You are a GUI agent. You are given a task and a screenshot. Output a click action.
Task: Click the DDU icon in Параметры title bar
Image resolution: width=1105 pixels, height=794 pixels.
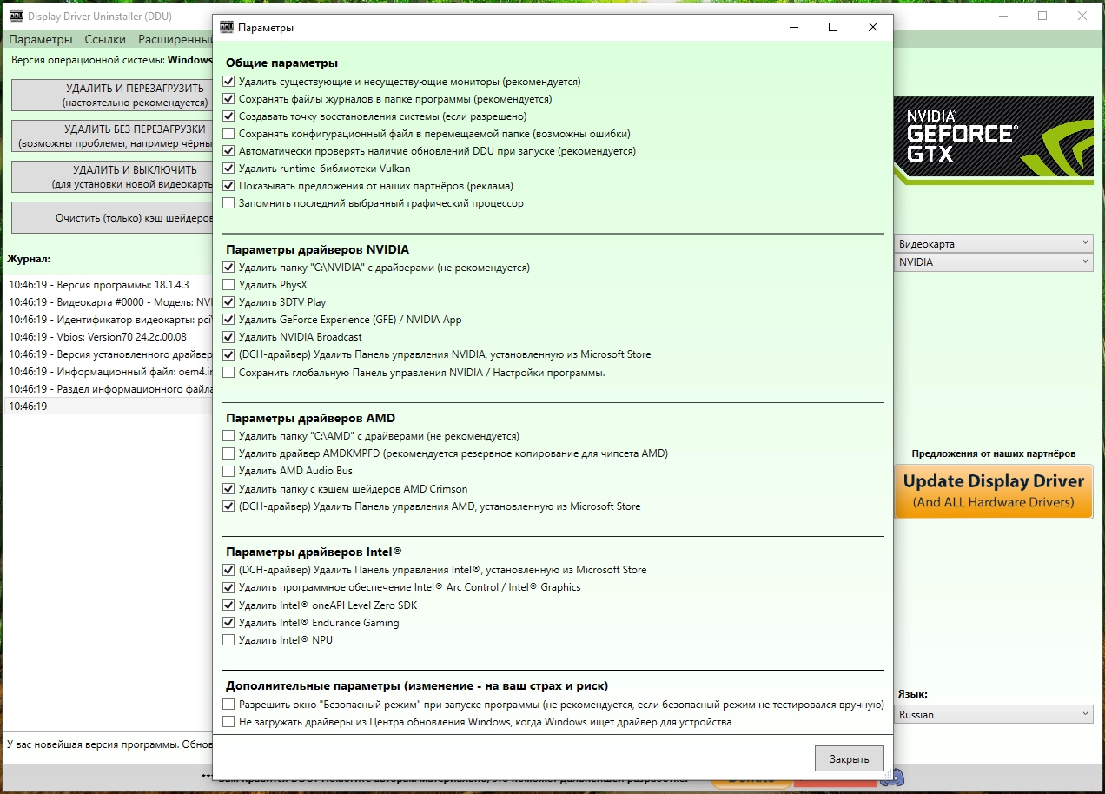tap(226, 28)
